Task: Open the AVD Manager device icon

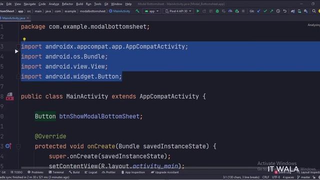Action: pos(299,11)
